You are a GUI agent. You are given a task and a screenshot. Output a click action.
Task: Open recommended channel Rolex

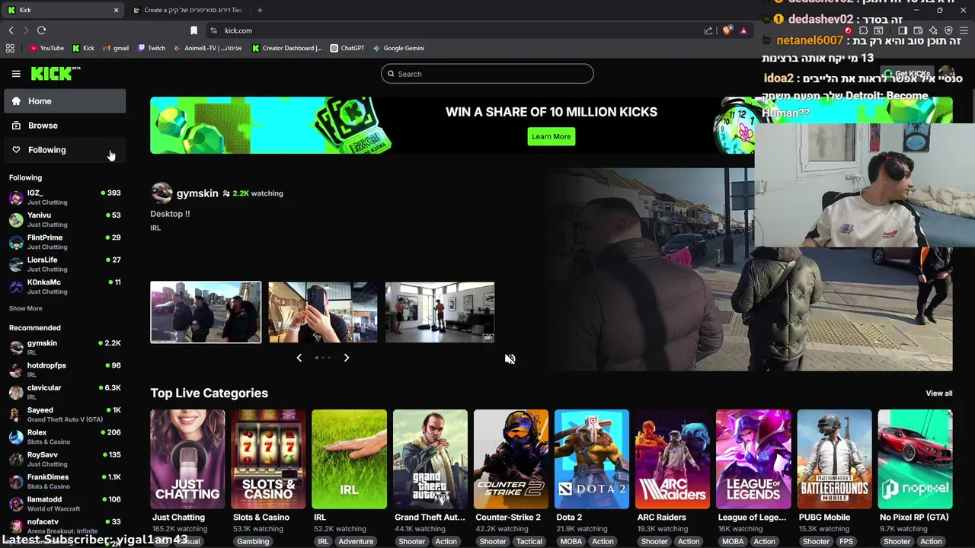pyautogui.click(x=65, y=436)
